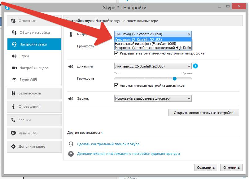Click the chat bubble icon beside Чаты и SMS
The image size is (249, 179).
point(13,133)
